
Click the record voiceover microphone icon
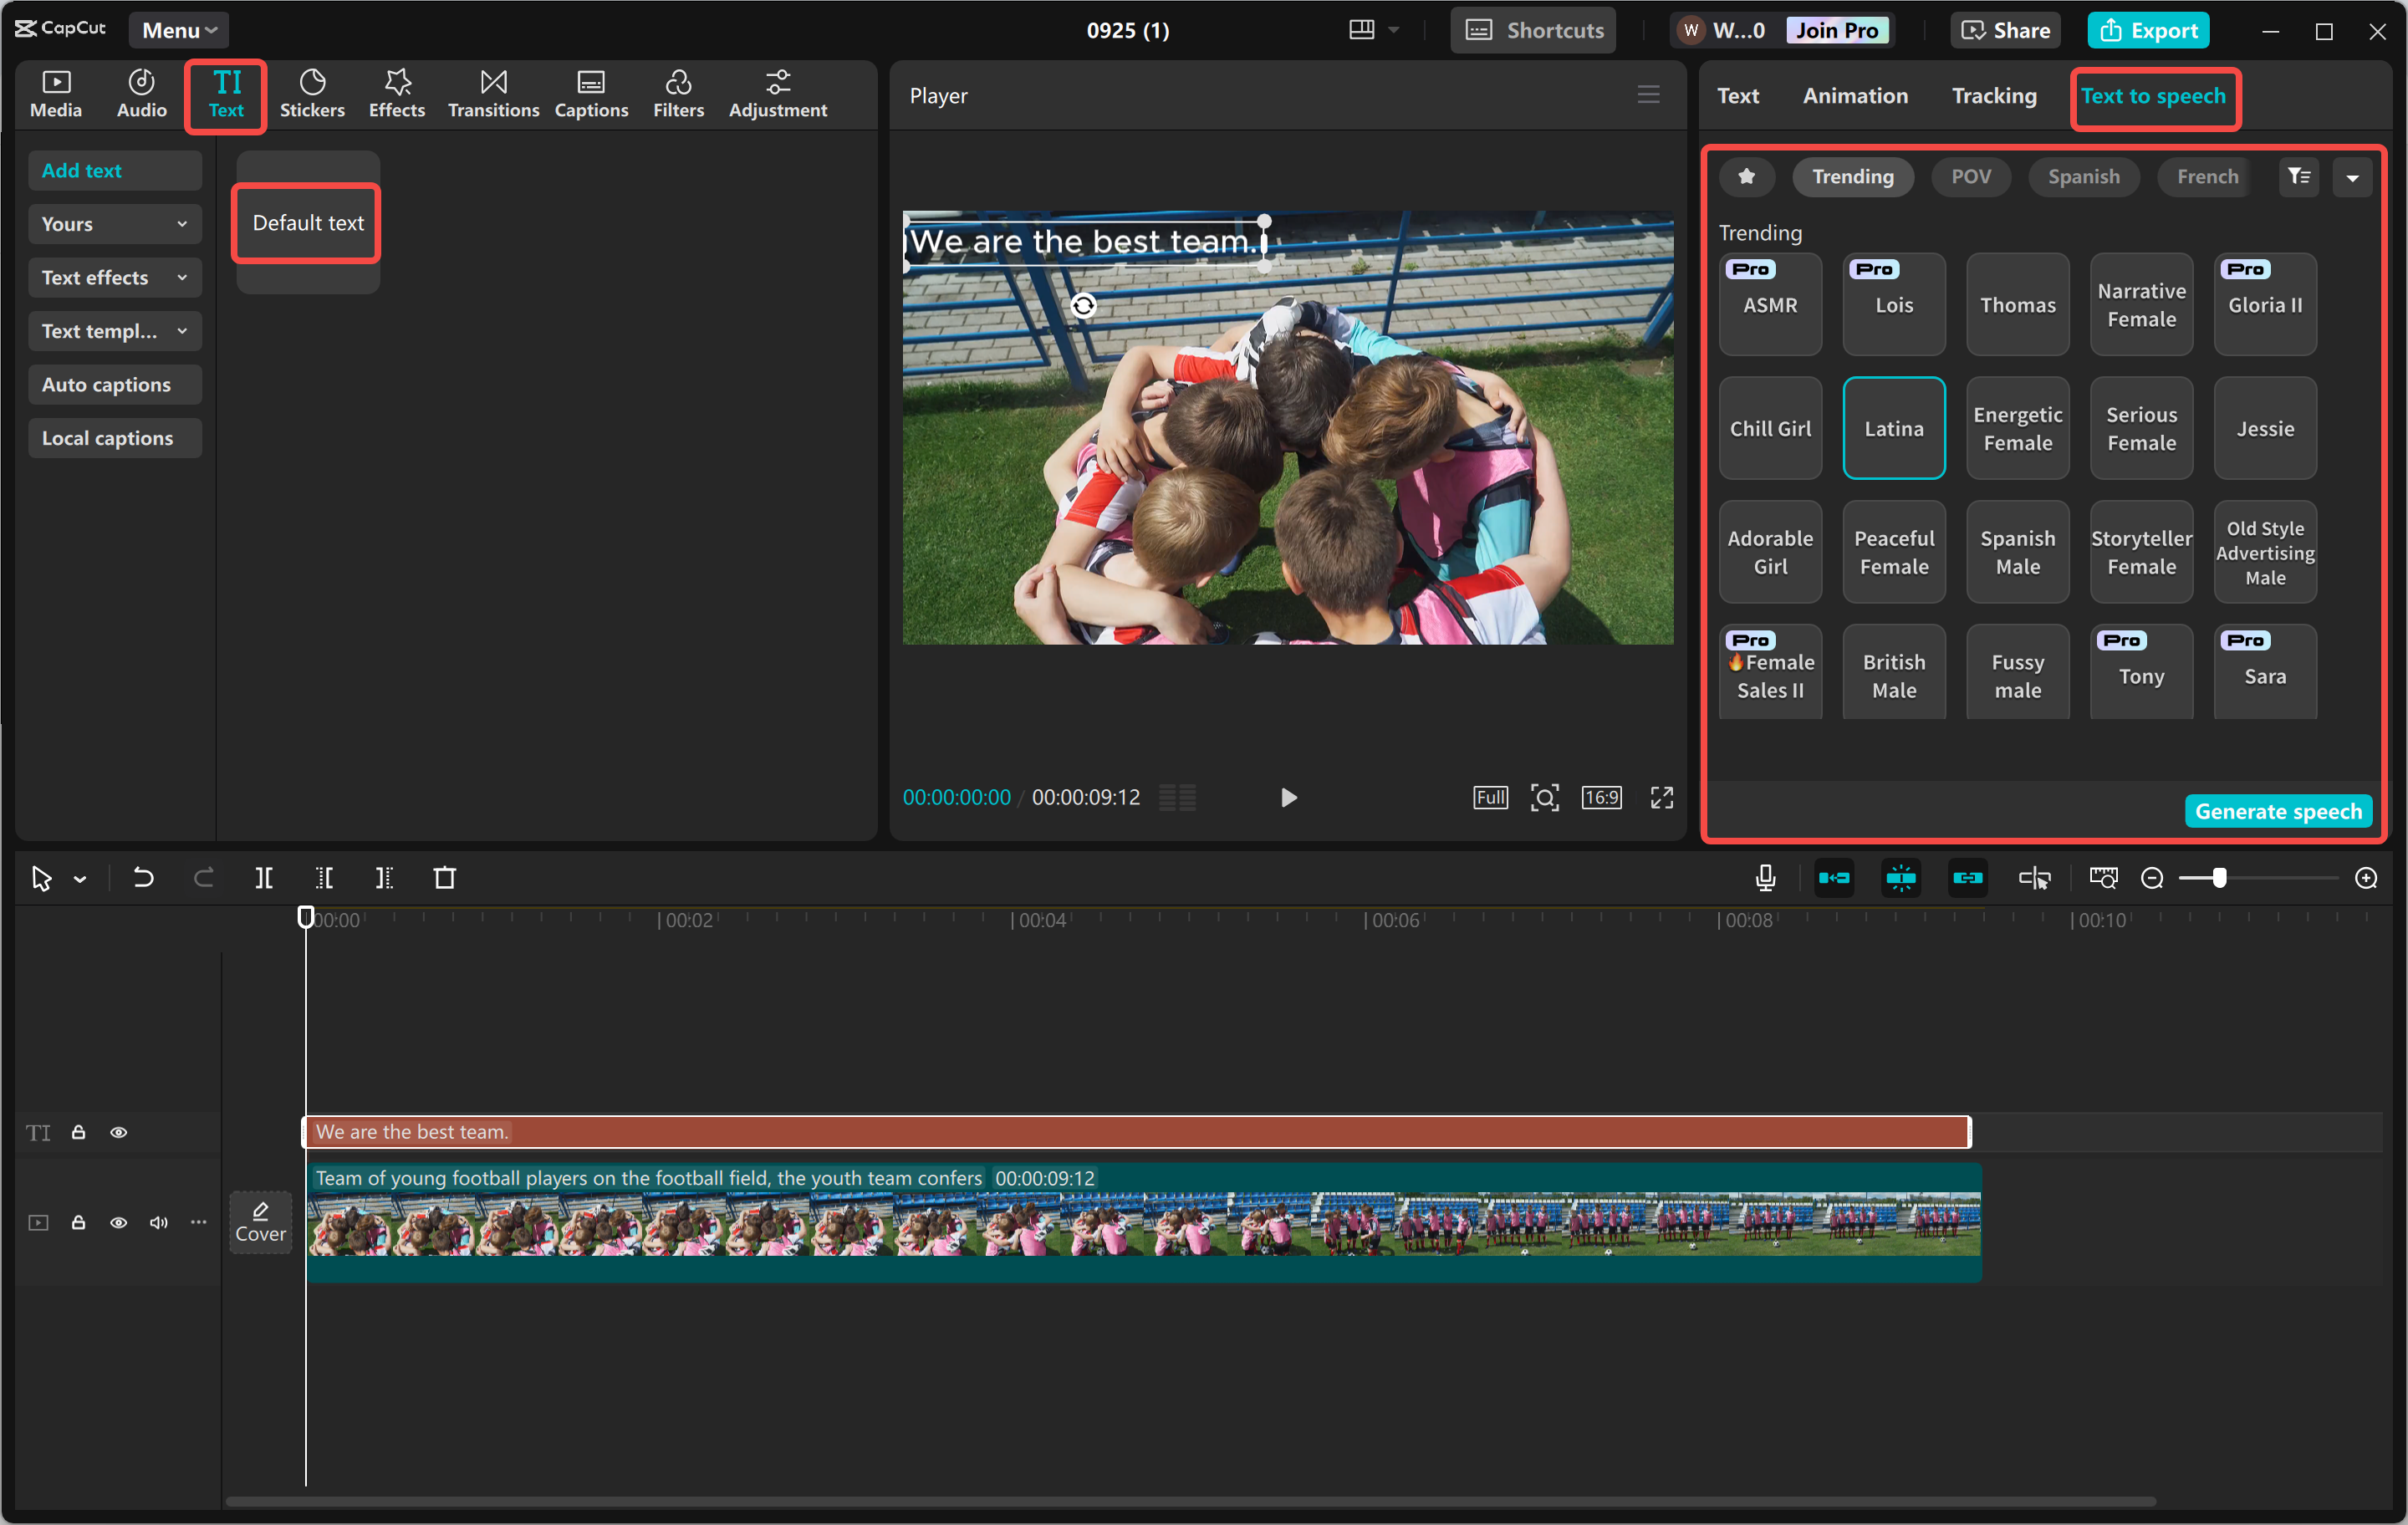click(1765, 878)
